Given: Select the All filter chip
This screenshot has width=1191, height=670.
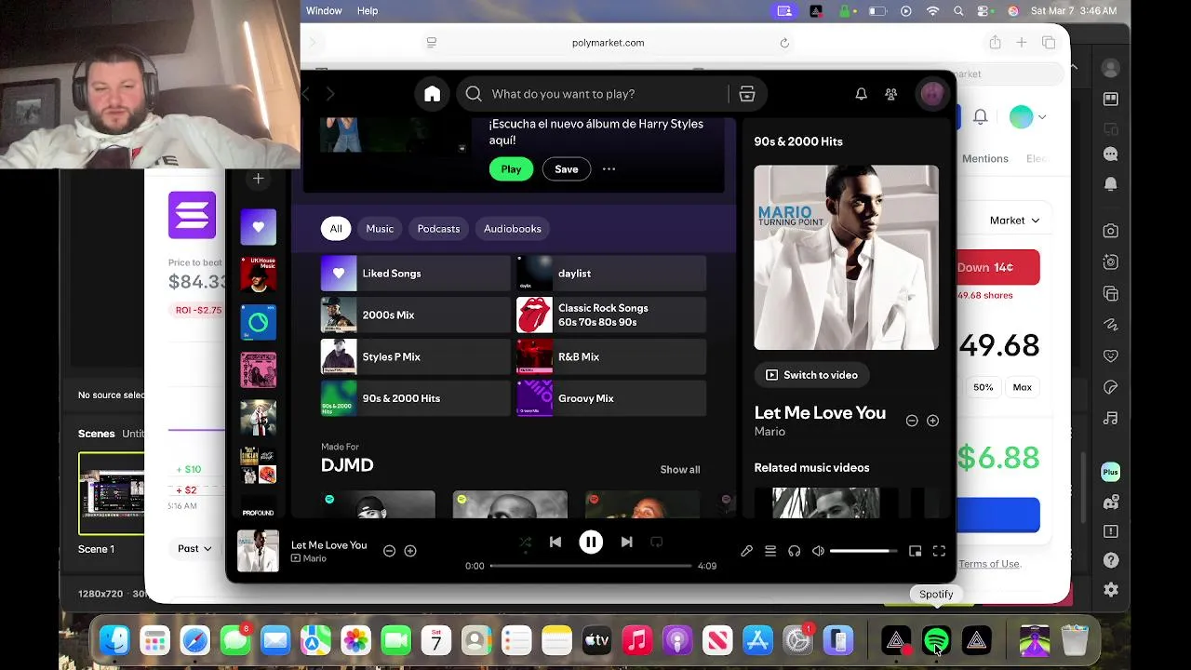Looking at the screenshot, I should tap(336, 229).
